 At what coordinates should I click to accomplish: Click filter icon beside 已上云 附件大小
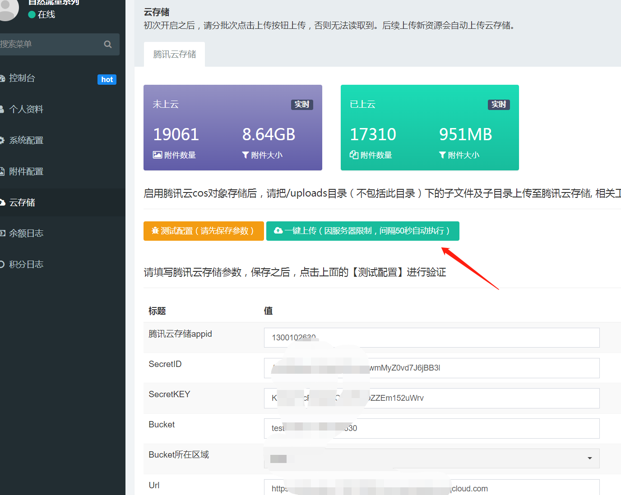(442, 155)
